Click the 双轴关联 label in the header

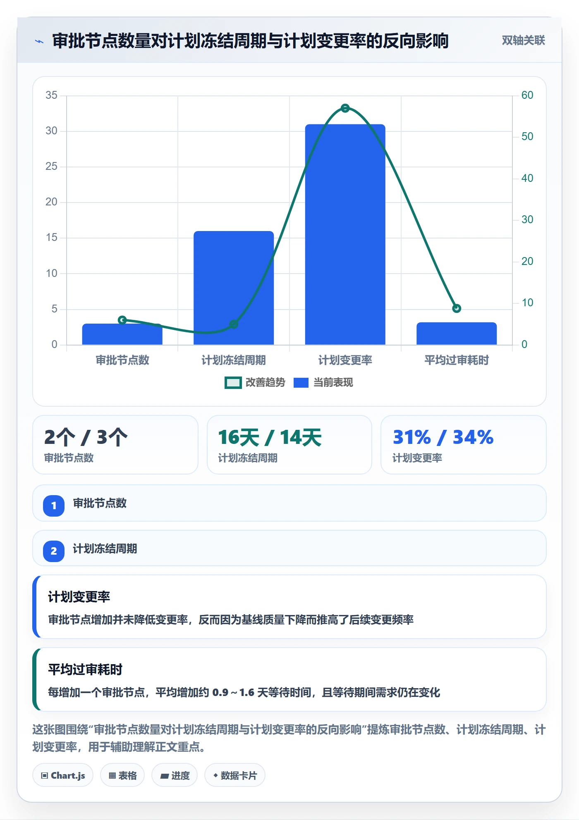pyautogui.click(x=523, y=41)
